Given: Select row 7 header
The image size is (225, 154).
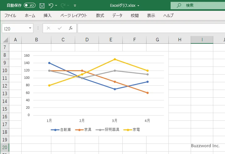Looking at the screenshot, I should [x=5, y=47].
